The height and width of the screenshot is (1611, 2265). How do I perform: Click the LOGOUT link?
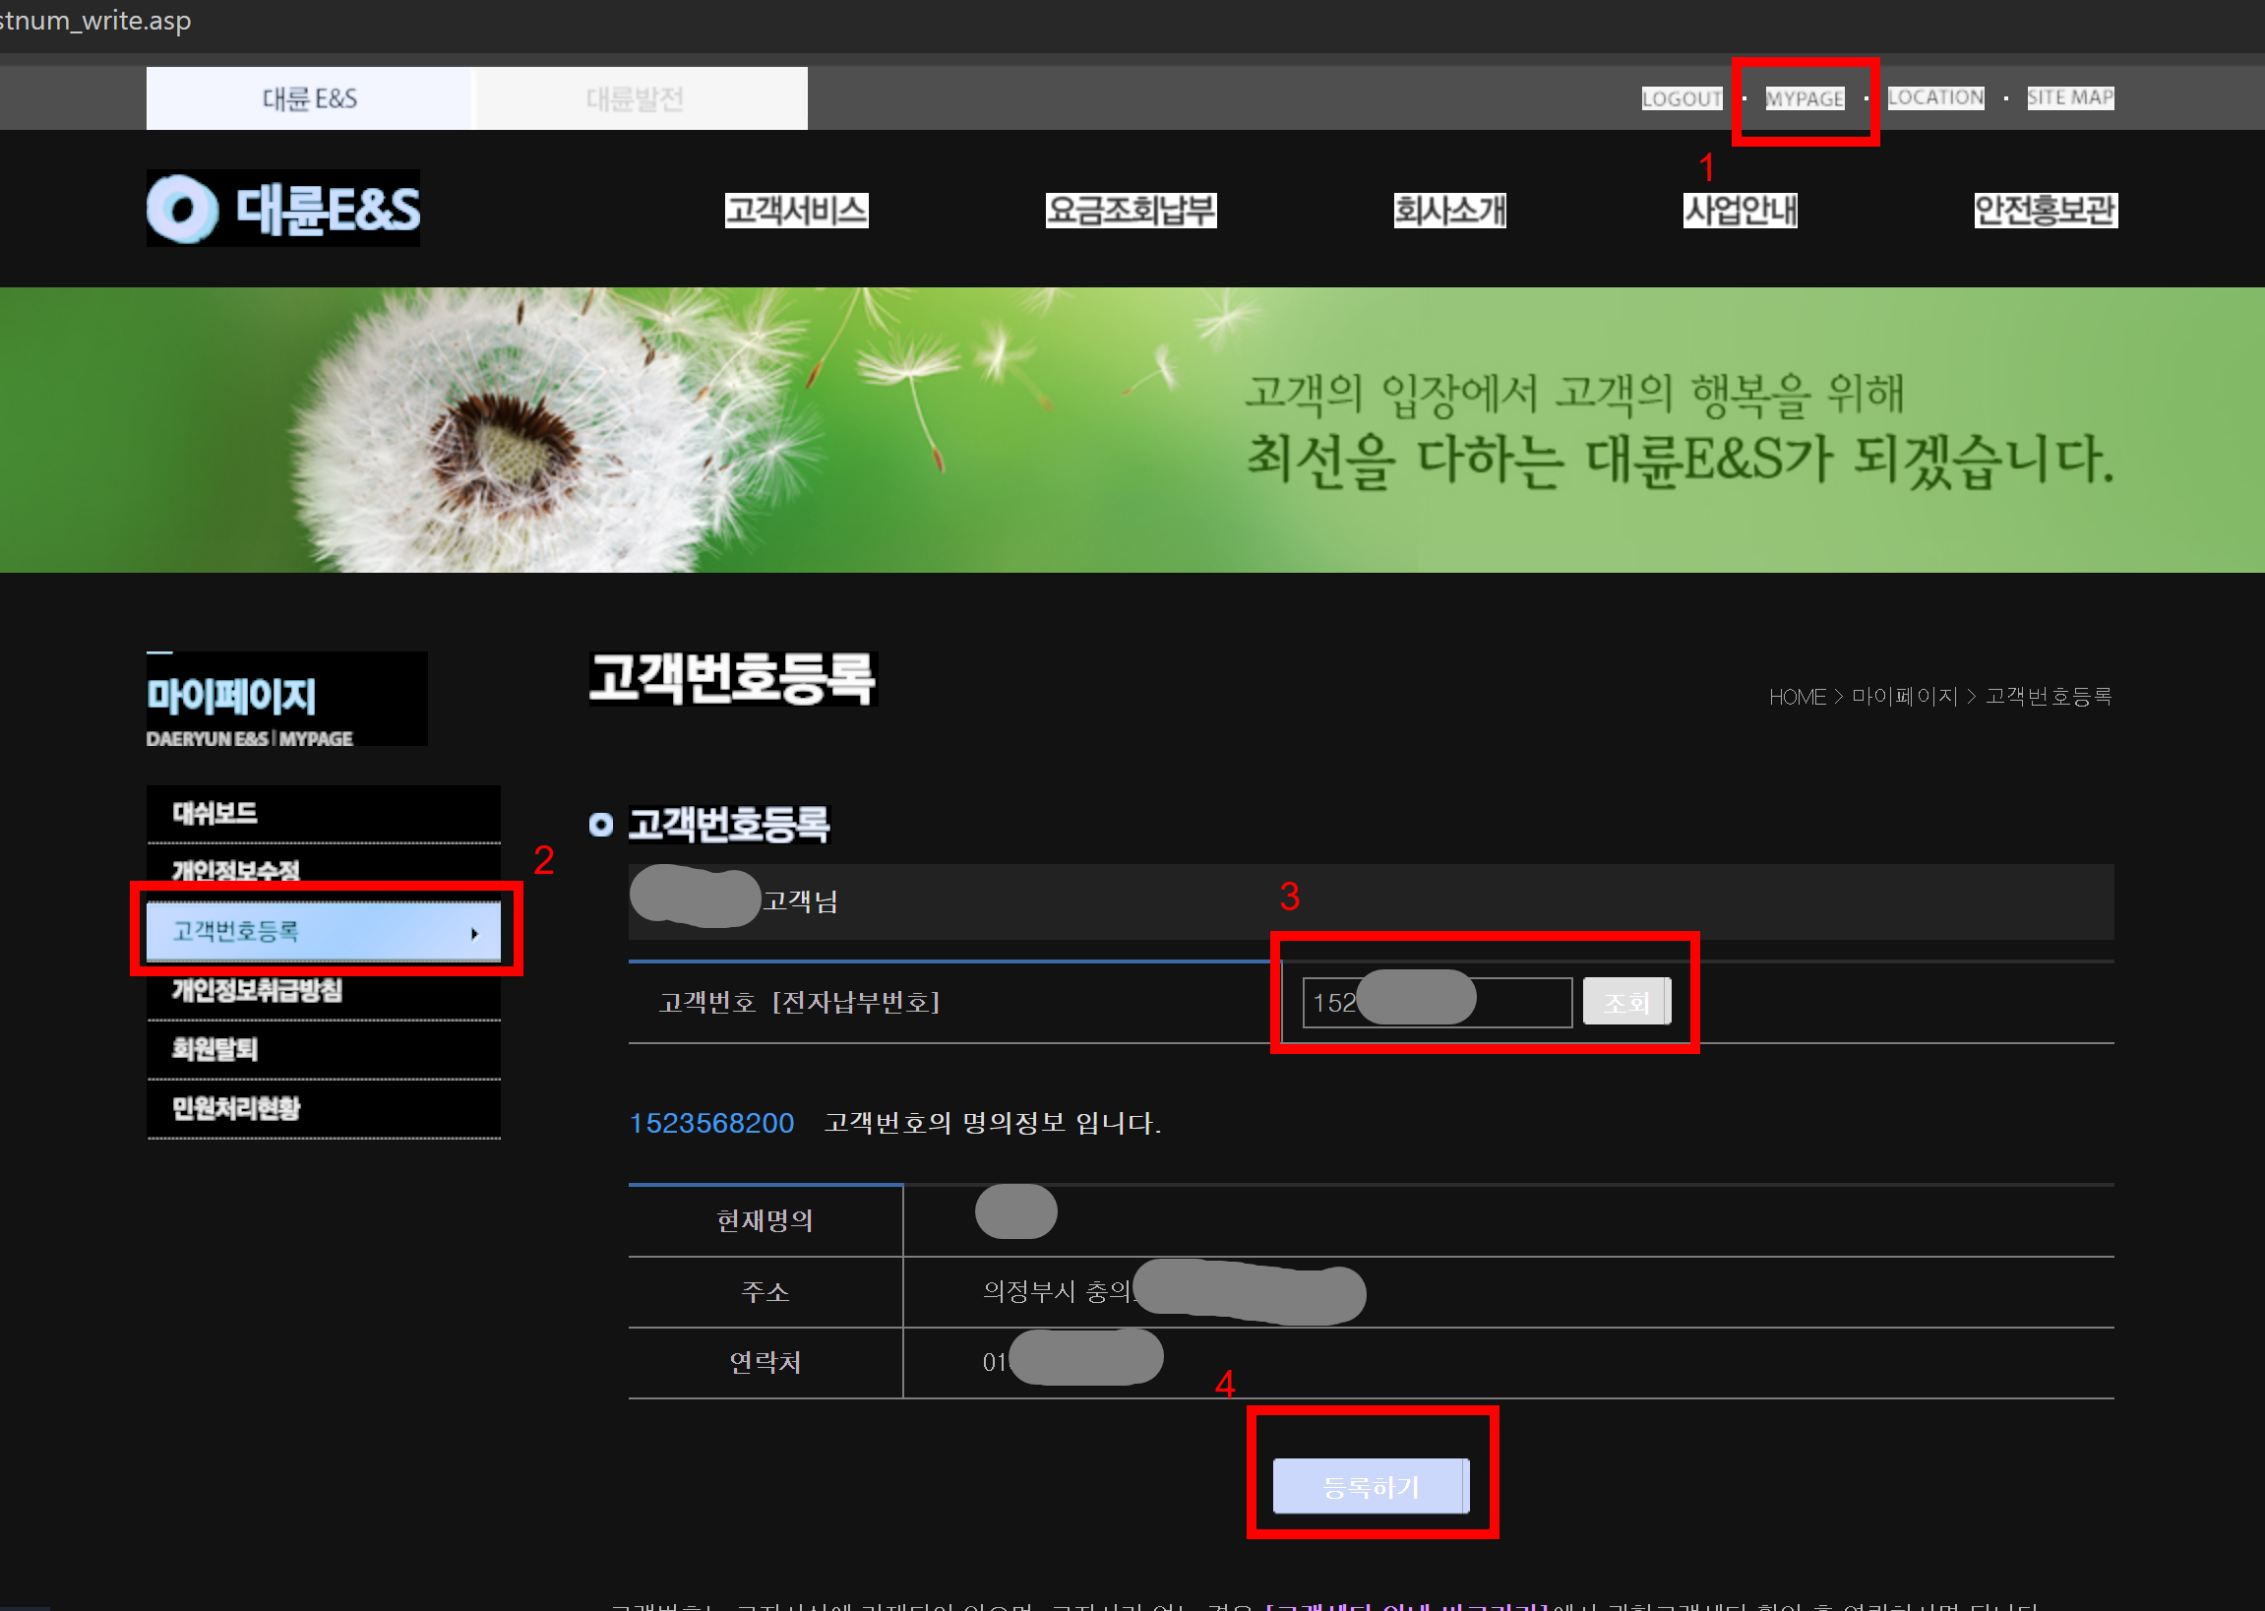pyautogui.click(x=1681, y=98)
